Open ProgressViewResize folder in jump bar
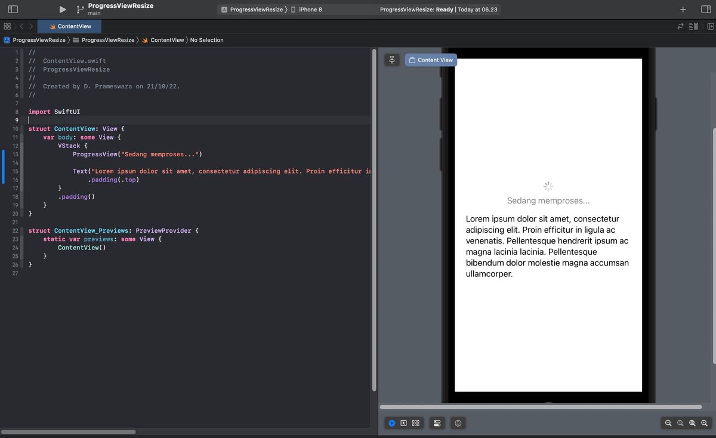Image resolution: width=716 pixels, height=438 pixels. click(103, 40)
